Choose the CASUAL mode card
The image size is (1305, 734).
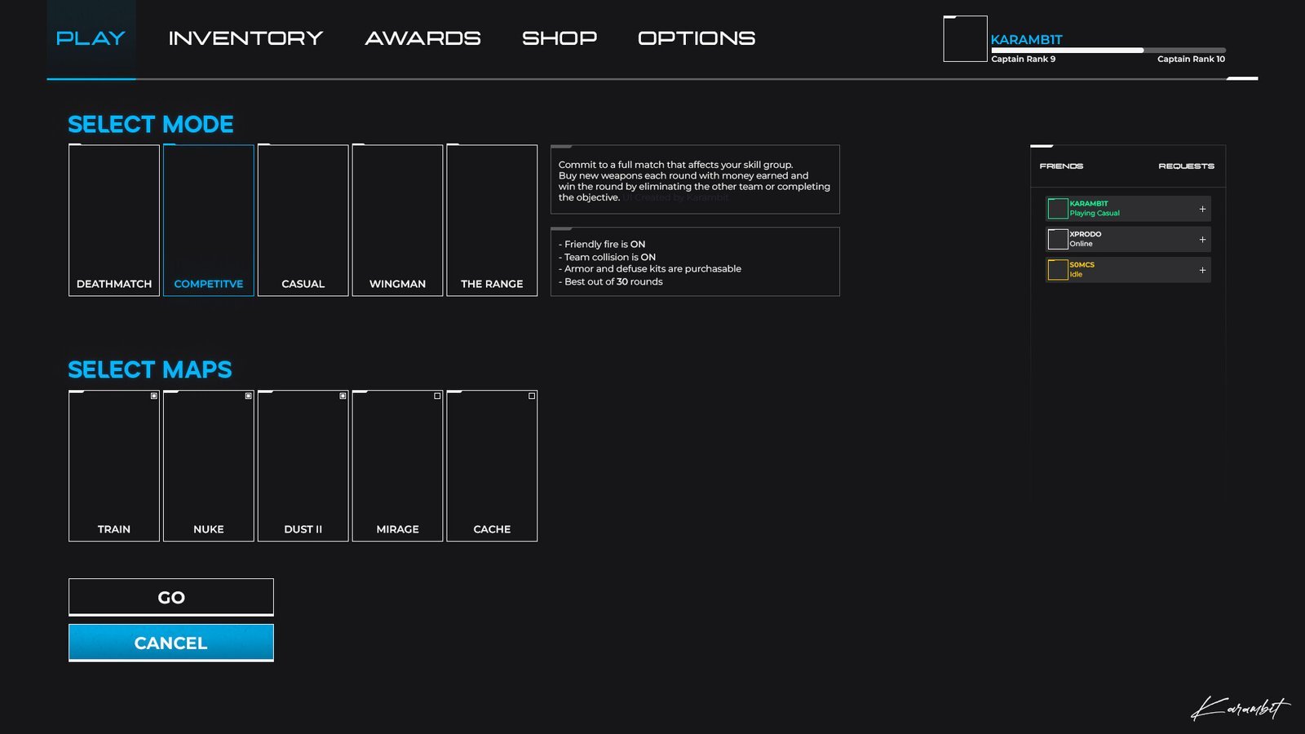[303, 220]
